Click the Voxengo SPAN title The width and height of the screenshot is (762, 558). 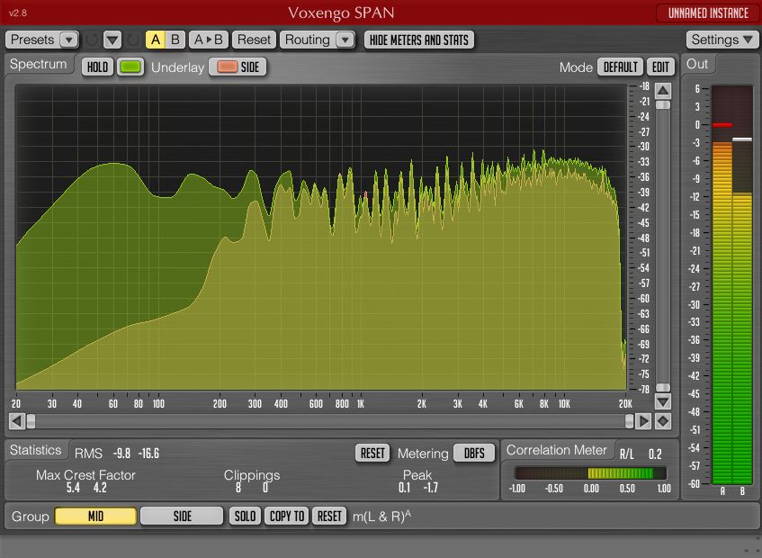[x=341, y=13]
